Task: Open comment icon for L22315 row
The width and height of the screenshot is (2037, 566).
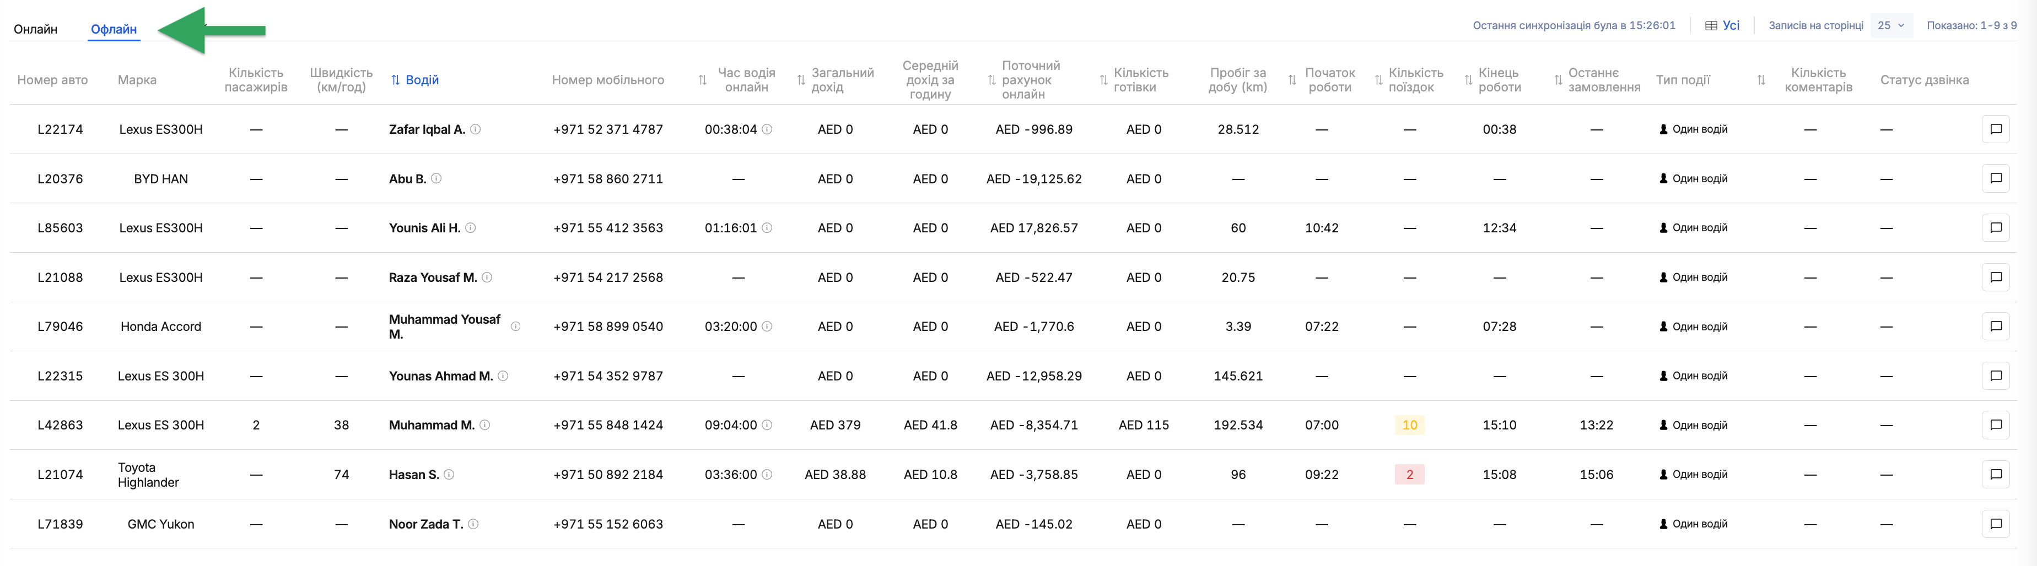Action: (x=1995, y=375)
